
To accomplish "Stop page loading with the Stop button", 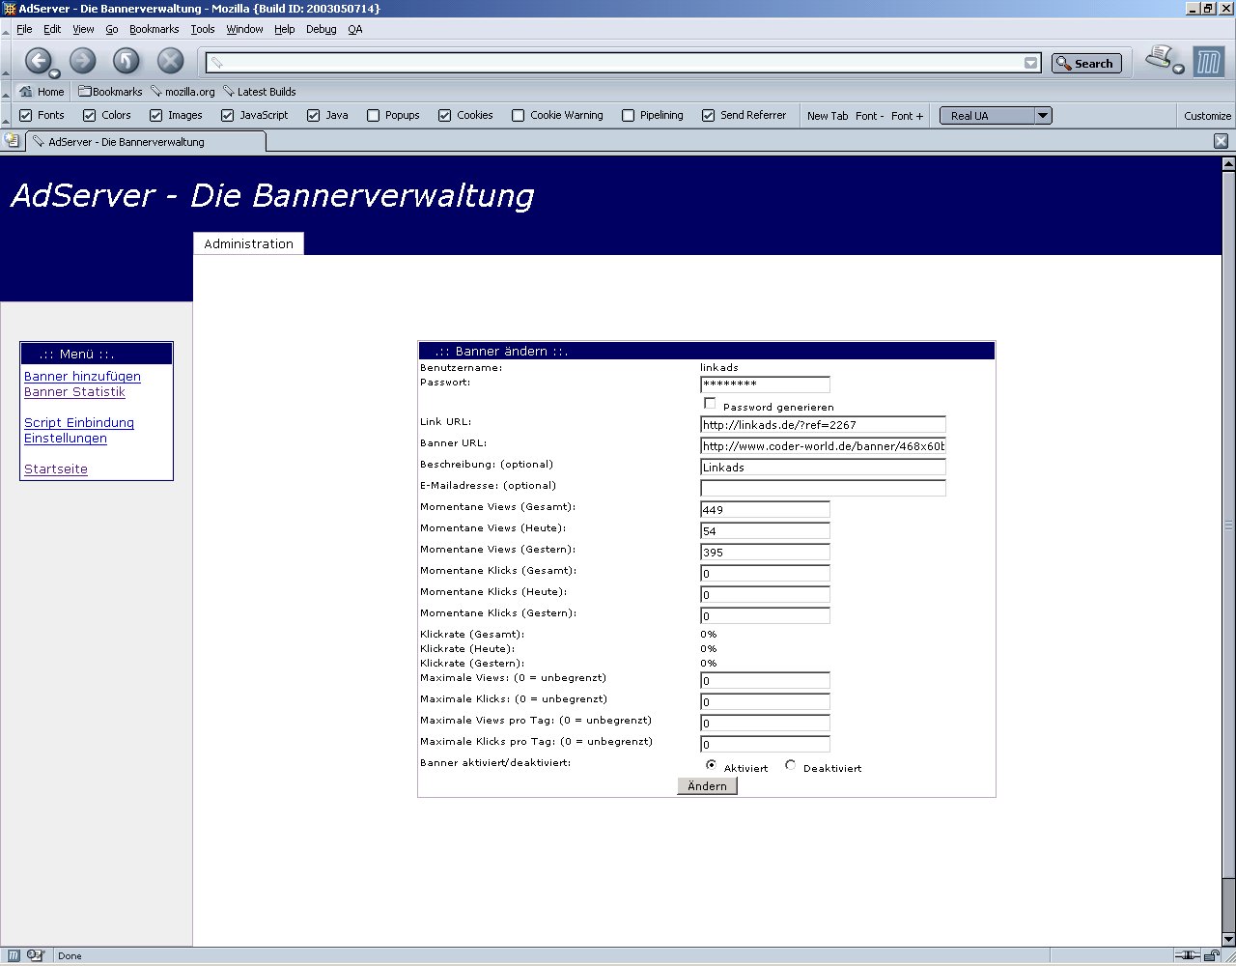I will click(x=171, y=61).
